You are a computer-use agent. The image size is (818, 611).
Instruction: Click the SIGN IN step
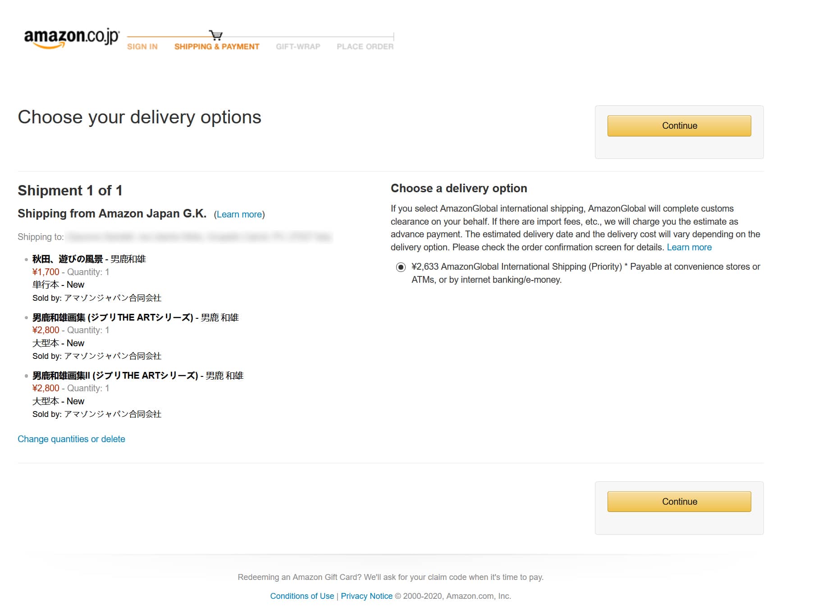[x=142, y=46]
